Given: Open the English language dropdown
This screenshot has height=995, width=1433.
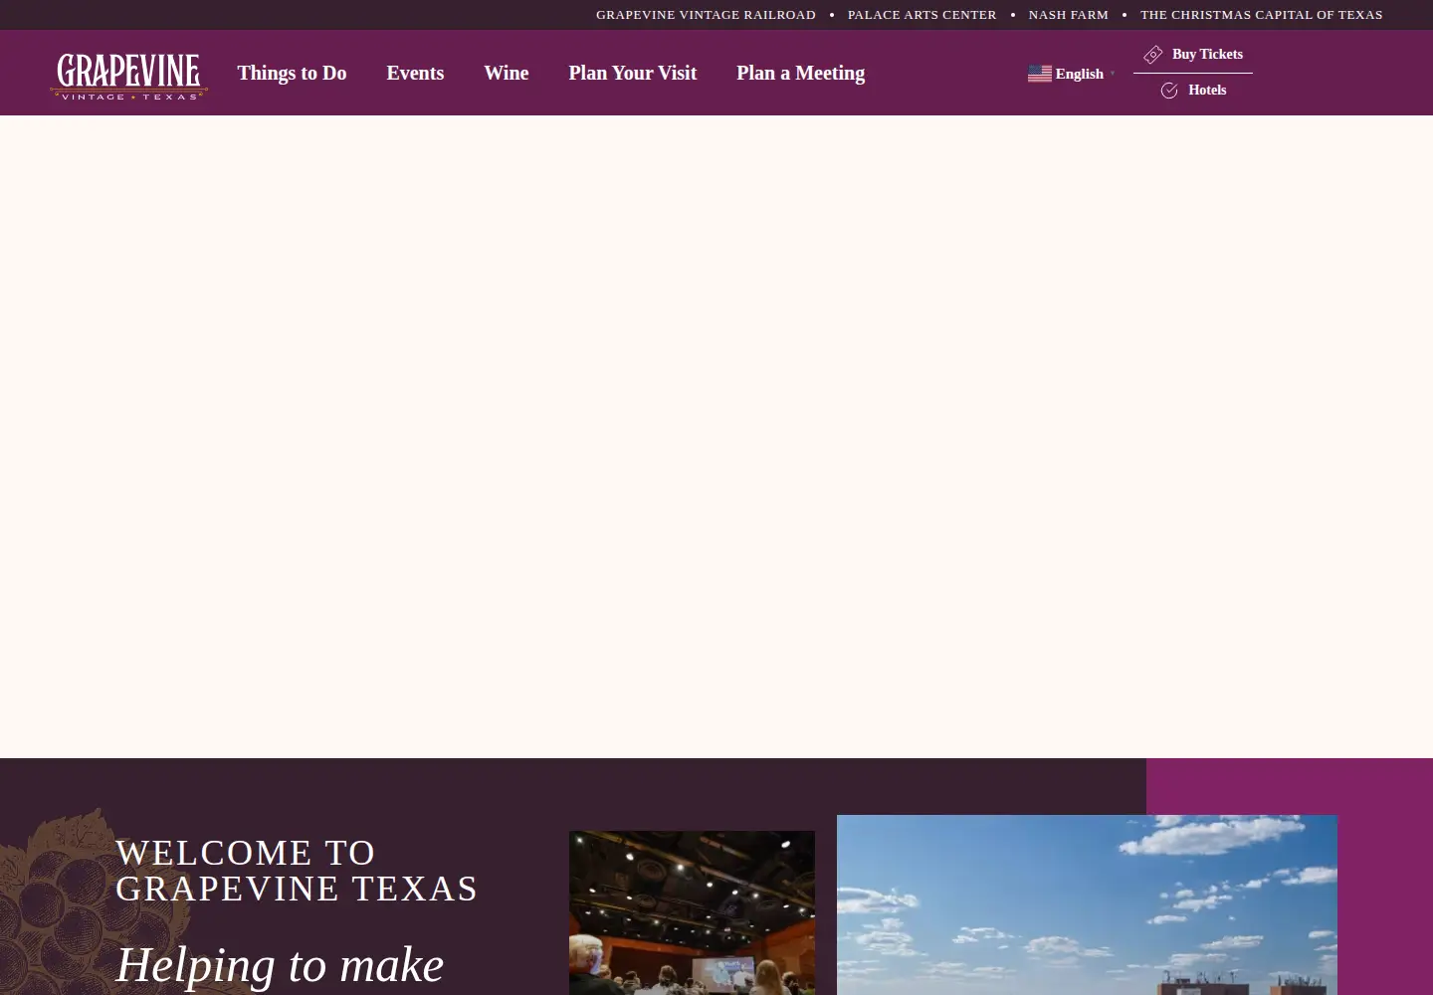Looking at the screenshot, I should click(x=1071, y=74).
